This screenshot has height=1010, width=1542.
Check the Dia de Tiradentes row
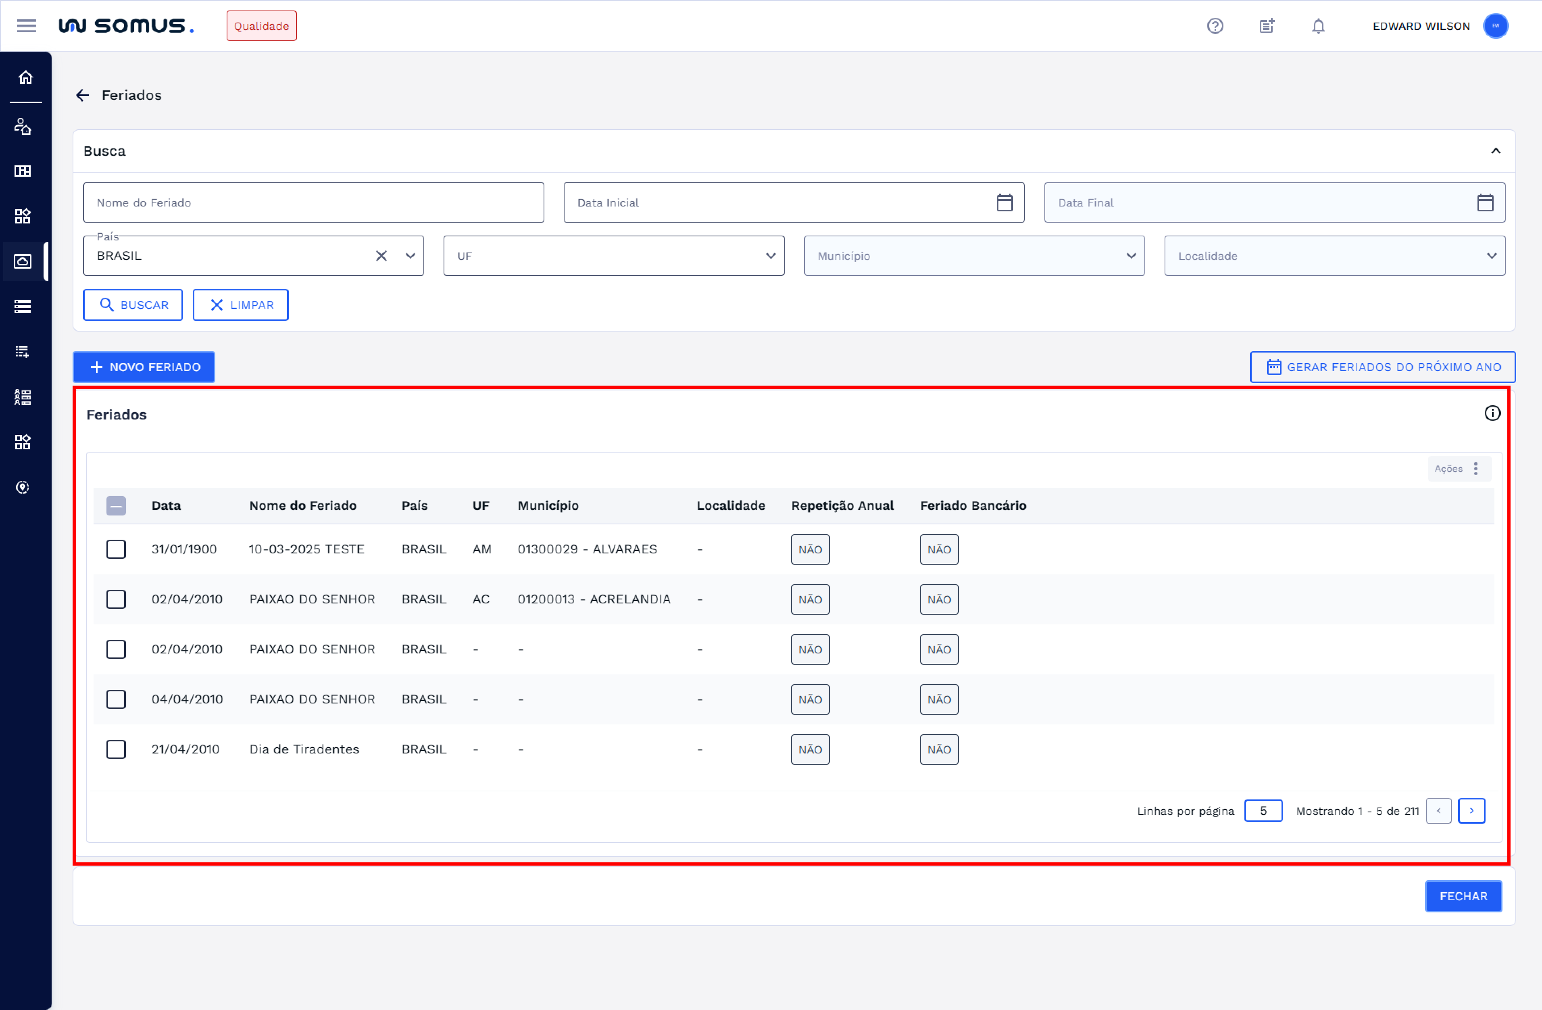(x=116, y=749)
